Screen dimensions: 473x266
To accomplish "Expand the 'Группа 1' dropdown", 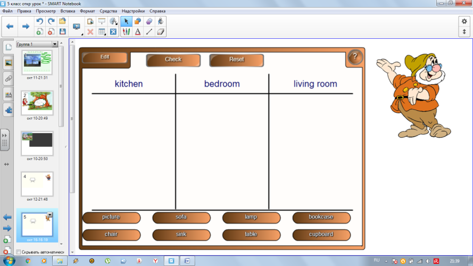I will coord(55,44).
